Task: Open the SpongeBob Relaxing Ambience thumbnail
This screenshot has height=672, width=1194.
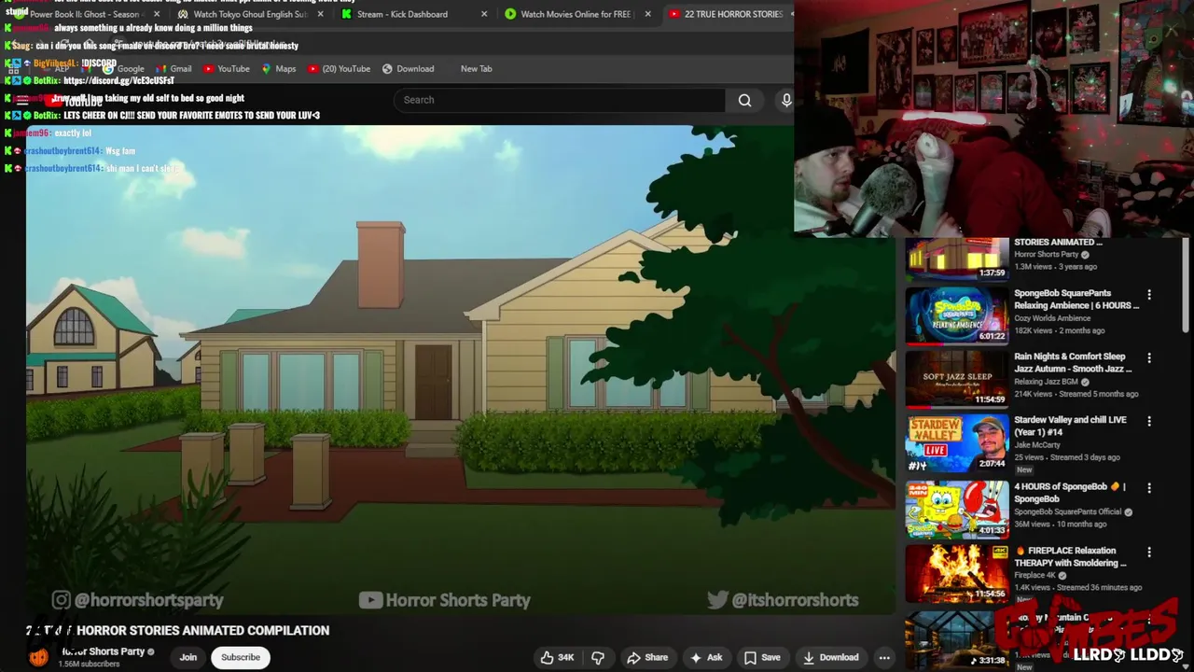Action: coord(957,315)
